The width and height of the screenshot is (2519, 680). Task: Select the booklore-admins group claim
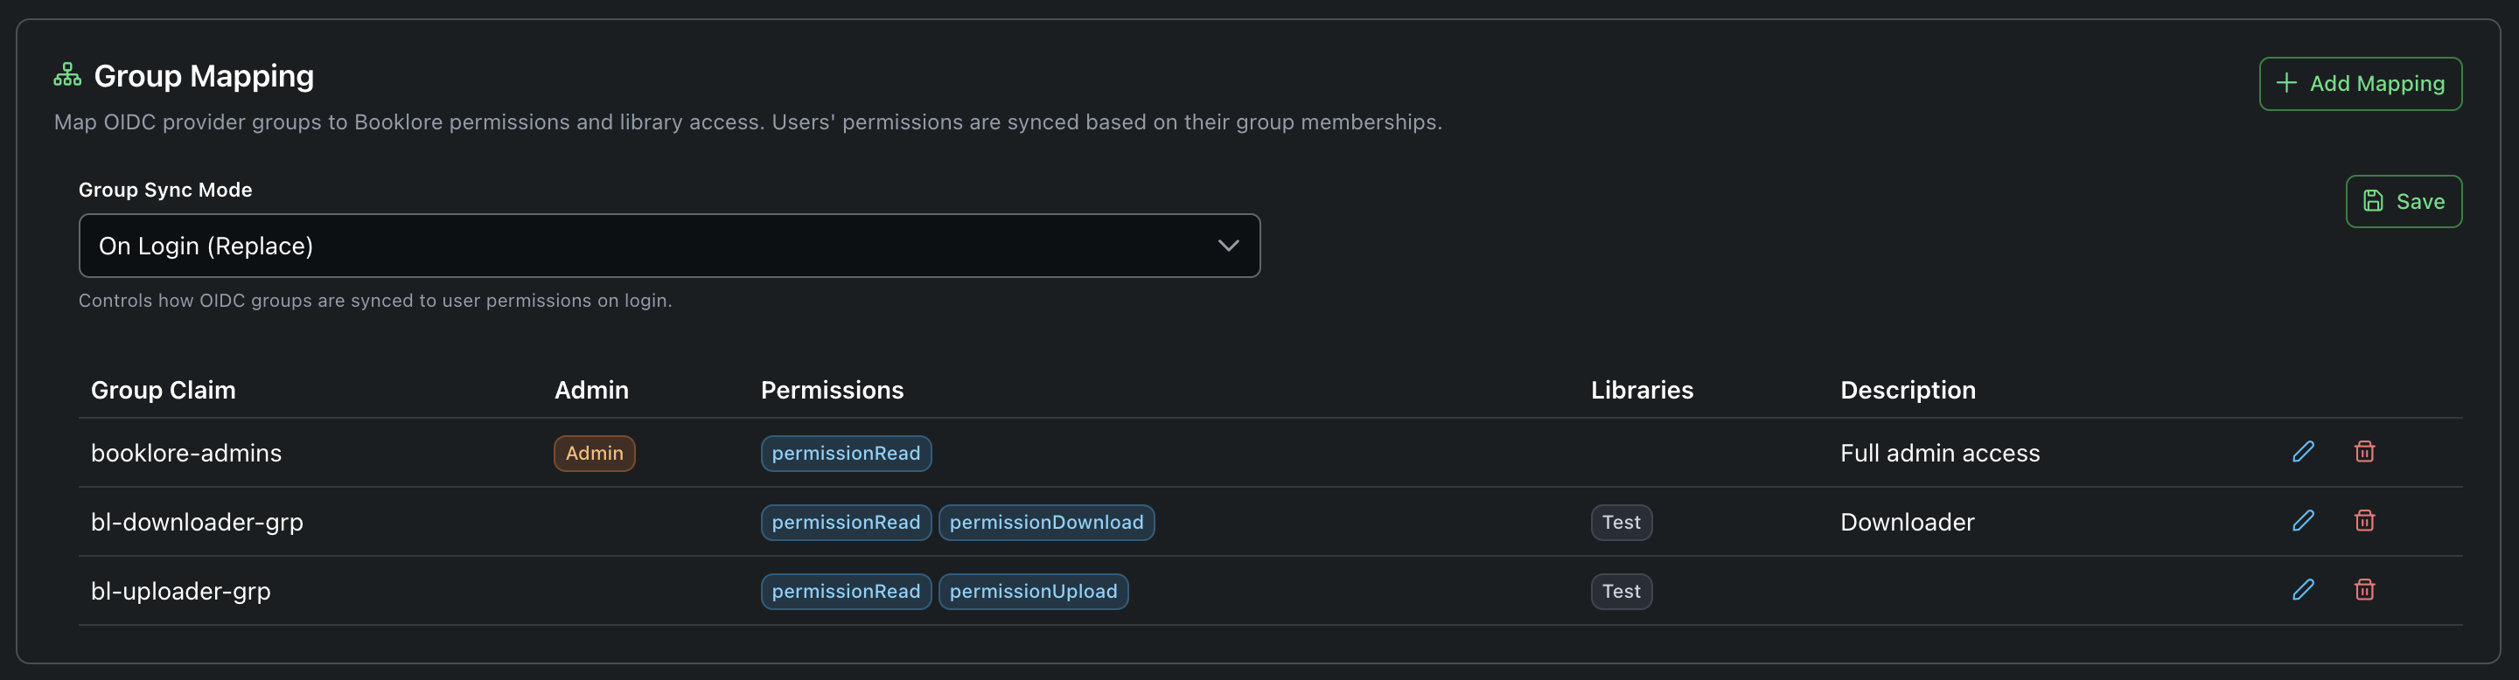(185, 454)
